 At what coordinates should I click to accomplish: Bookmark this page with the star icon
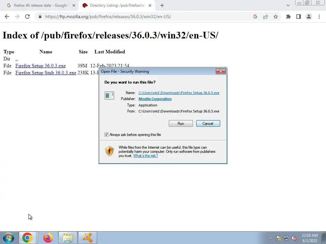point(276,17)
